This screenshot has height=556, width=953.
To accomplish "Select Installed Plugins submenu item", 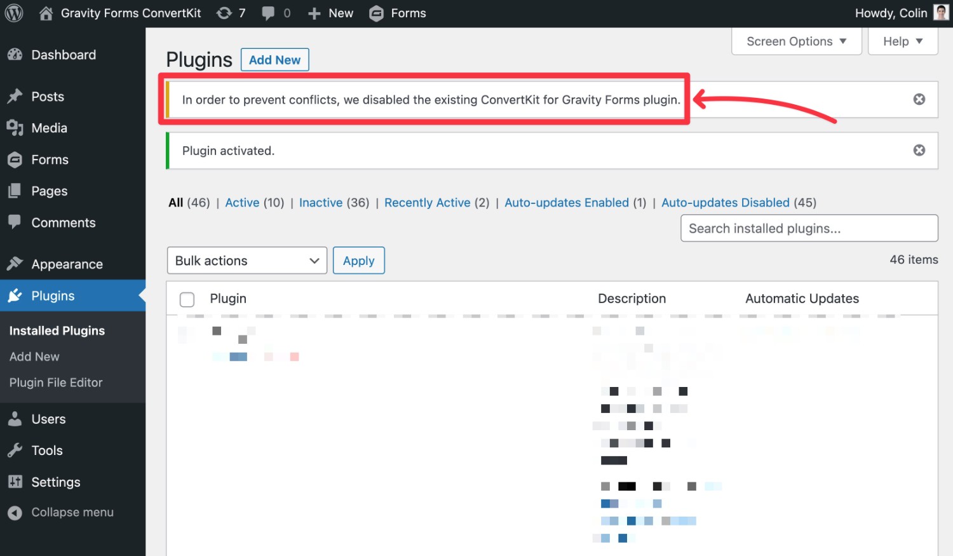I will pyautogui.click(x=57, y=330).
